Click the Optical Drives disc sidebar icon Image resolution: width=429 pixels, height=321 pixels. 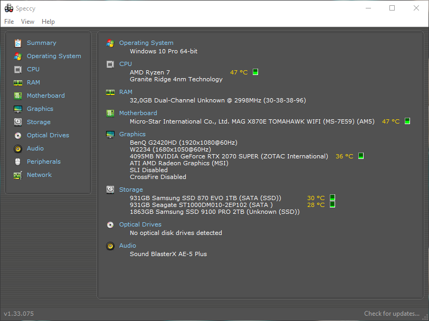[18, 136]
